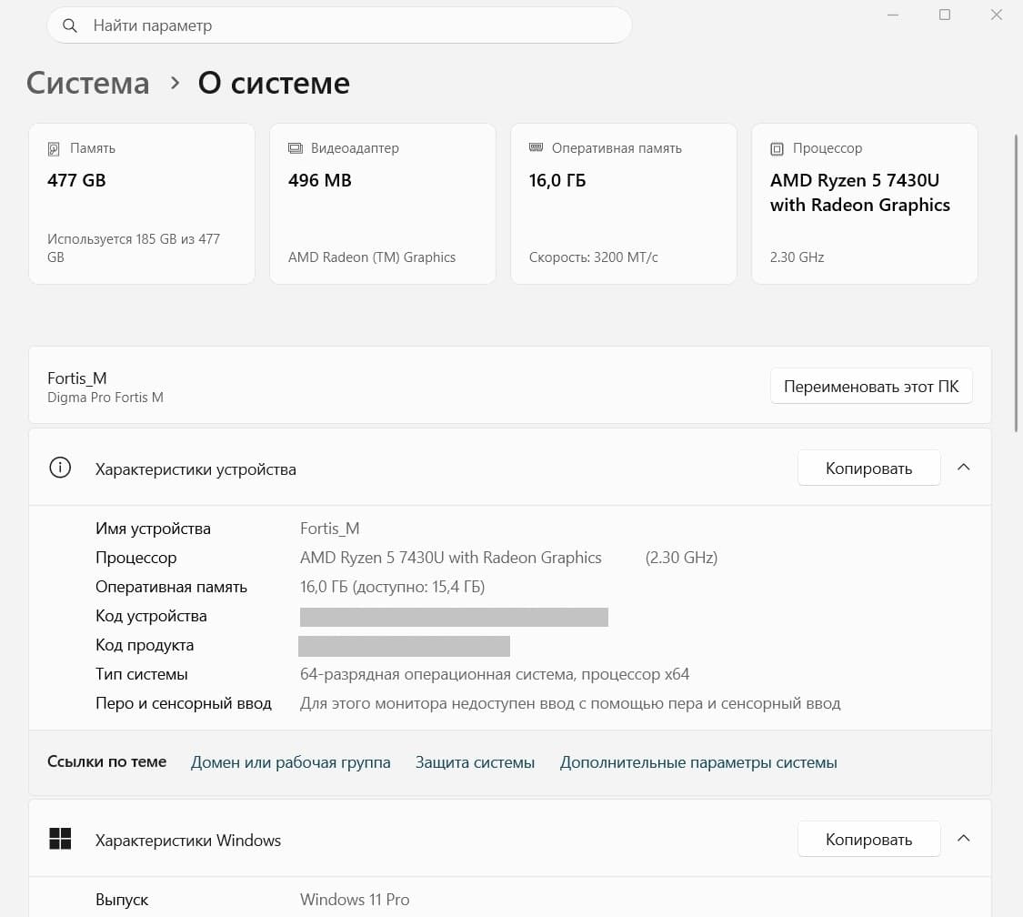Viewport: 1023px width, 917px height.
Task: Select the "Fortis_M" value in the "Имя устройства" row
Action: tap(329, 528)
